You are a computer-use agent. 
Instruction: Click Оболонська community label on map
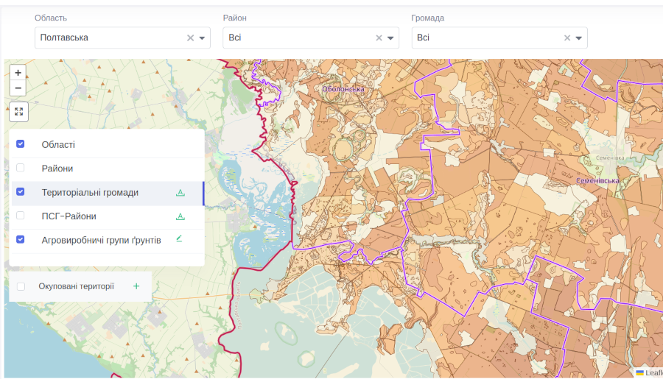[343, 89]
